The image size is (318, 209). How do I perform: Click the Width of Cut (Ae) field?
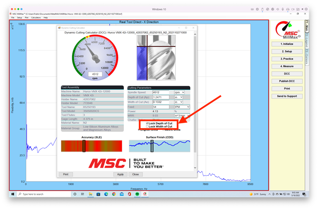point(161,102)
